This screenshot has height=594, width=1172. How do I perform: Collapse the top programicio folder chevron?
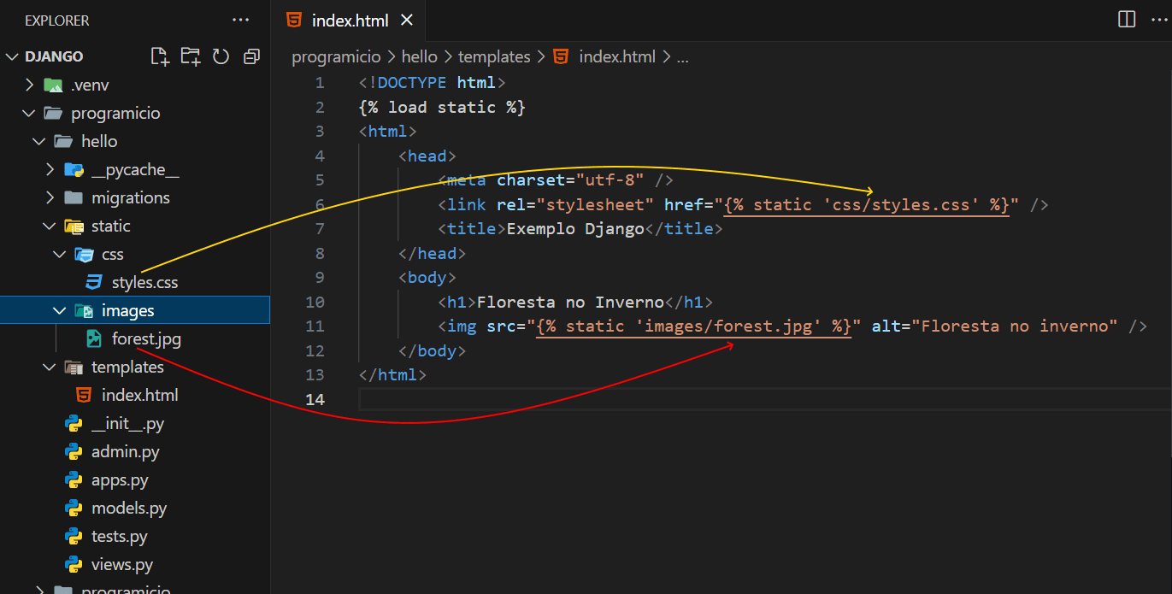coord(29,113)
